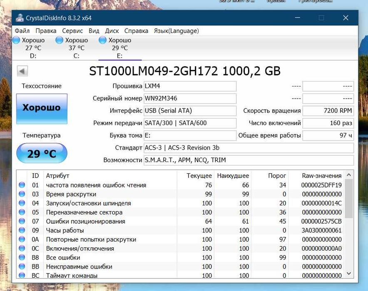
Task: Open the Файл menu
Action: click(22, 31)
